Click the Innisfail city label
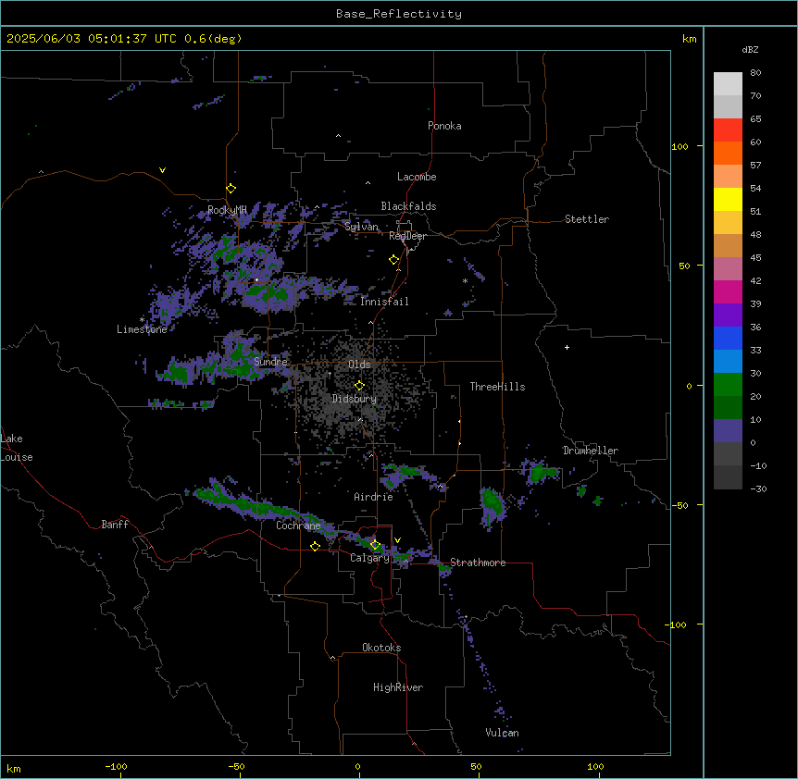Image resolution: width=798 pixels, height=779 pixels. (x=384, y=302)
